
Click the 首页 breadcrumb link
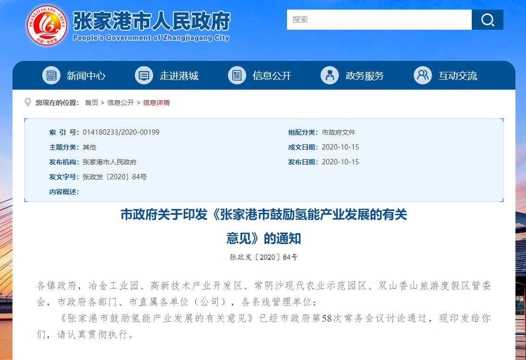[x=92, y=103]
